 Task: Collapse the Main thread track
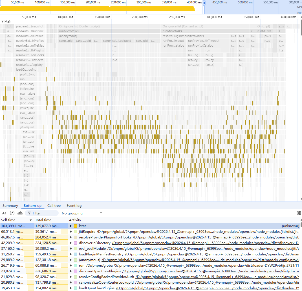[2, 21]
